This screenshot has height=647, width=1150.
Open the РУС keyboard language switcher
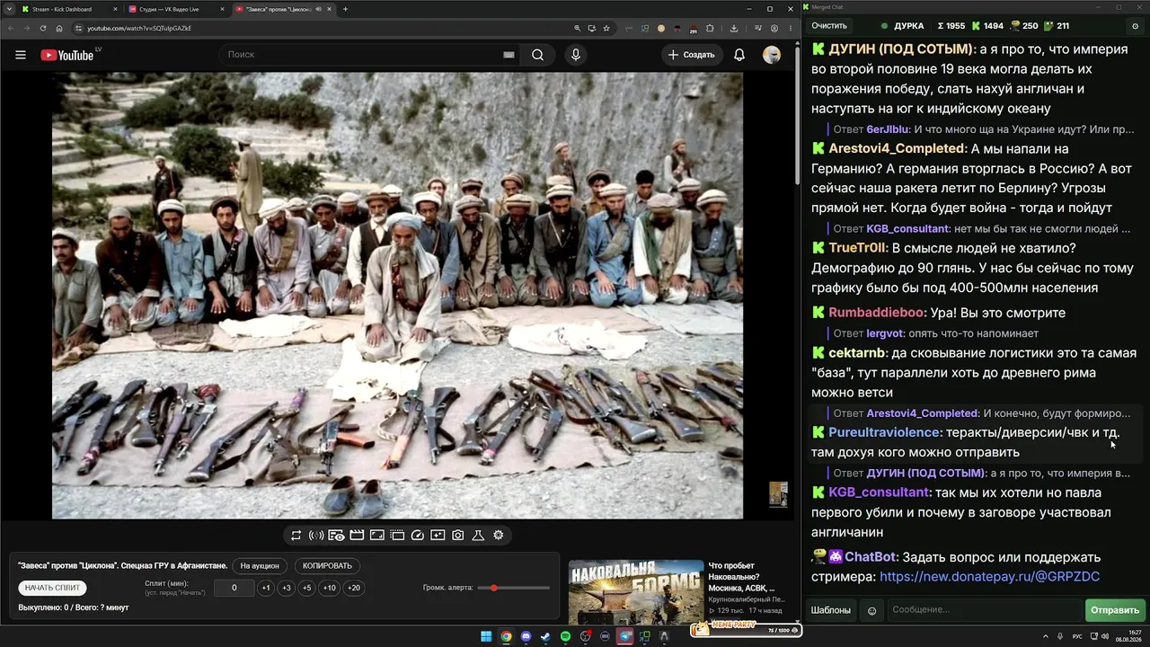pyautogui.click(x=1077, y=636)
